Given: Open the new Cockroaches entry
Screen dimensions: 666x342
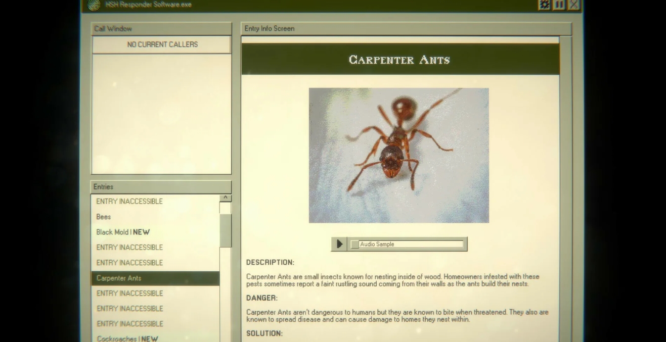Looking at the screenshot, I should tap(127, 338).
